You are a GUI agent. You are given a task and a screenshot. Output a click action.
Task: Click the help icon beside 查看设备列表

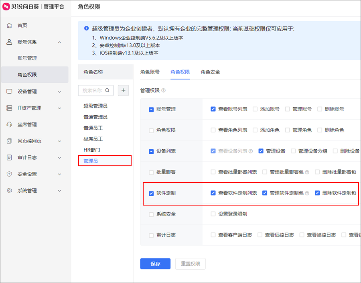point(251,151)
